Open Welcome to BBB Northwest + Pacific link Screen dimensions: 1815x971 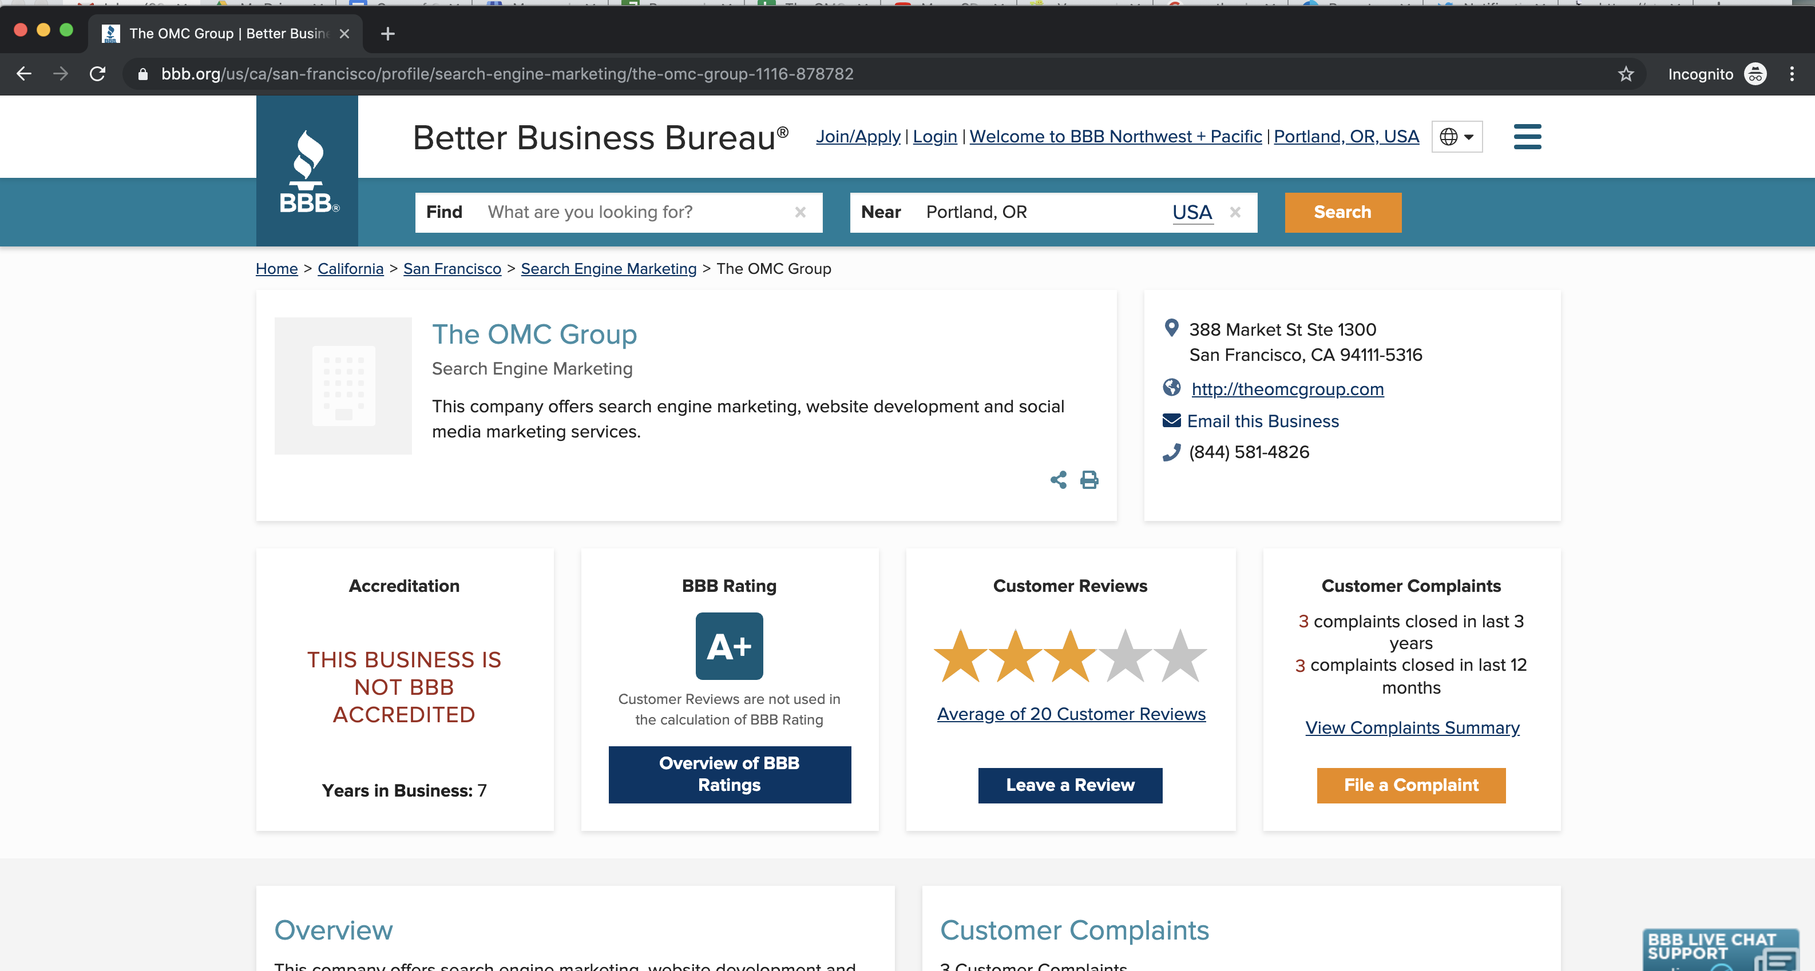click(x=1115, y=136)
